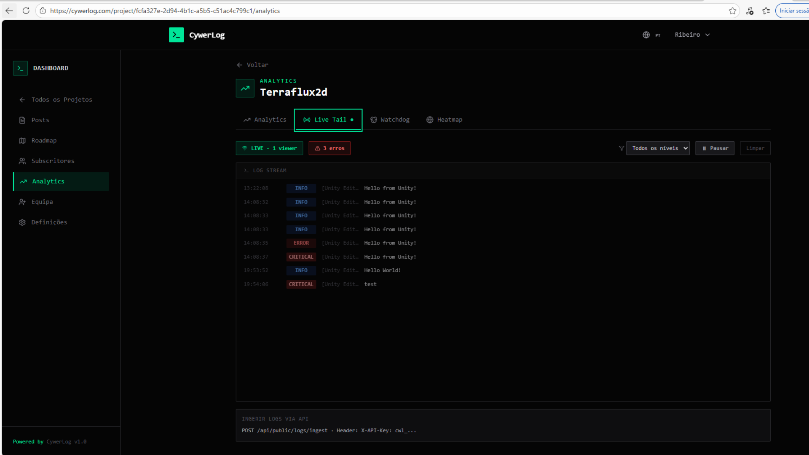Click the filter funnel icon
The width and height of the screenshot is (809, 455).
coord(621,148)
